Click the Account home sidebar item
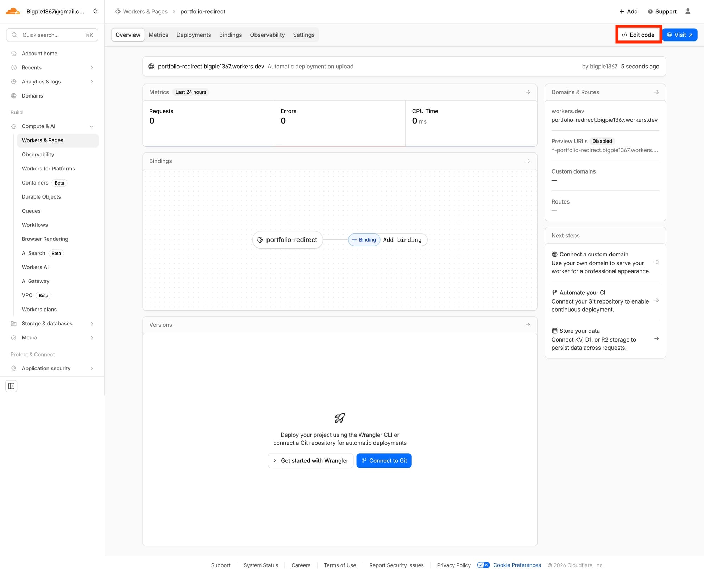The width and height of the screenshot is (704, 575). click(x=39, y=54)
